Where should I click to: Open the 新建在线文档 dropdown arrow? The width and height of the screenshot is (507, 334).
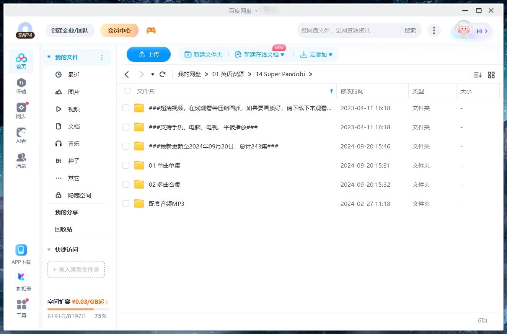pyautogui.click(x=282, y=54)
